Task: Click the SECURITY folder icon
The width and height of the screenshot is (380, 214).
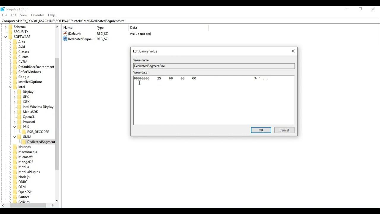Action: [11, 32]
